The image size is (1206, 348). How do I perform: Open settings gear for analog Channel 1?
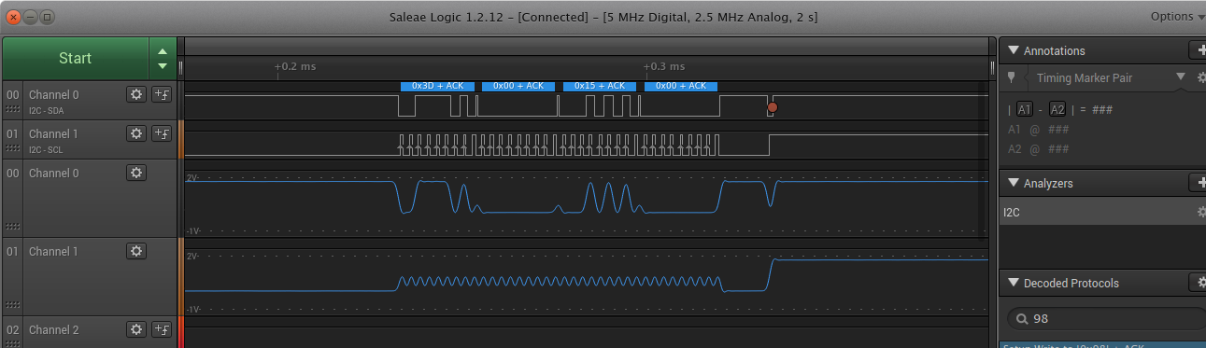(136, 251)
